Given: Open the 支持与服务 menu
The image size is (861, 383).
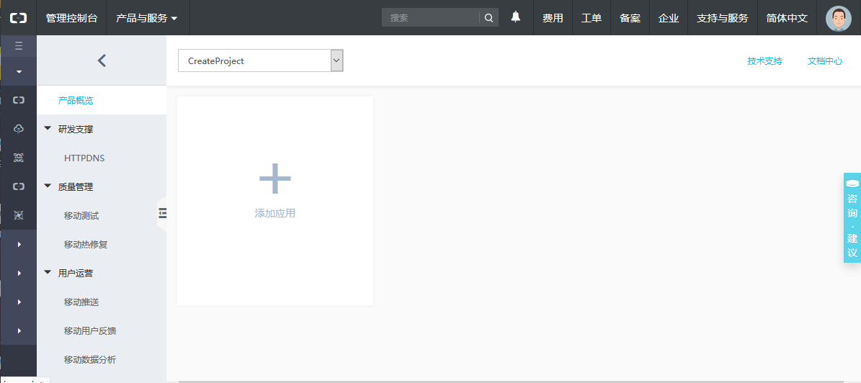Looking at the screenshot, I should coord(722,17).
